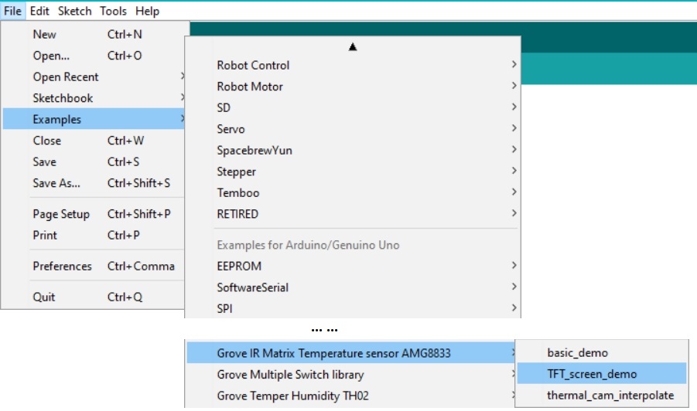Expand the Robot Control submenu
697x411 pixels.
[x=353, y=65]
